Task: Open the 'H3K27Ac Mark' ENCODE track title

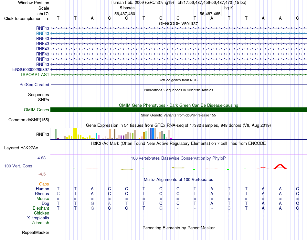Action: [x=178, y=144]
